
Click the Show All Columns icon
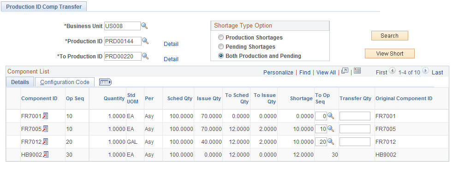point(105,82)
